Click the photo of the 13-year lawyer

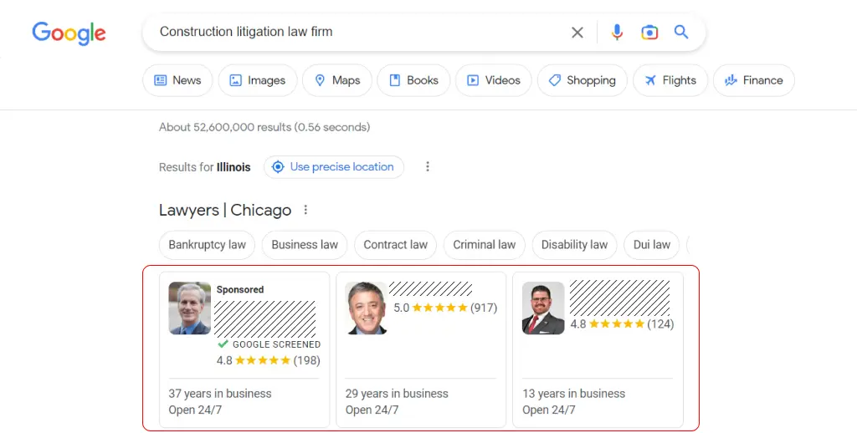coord(543,308)
